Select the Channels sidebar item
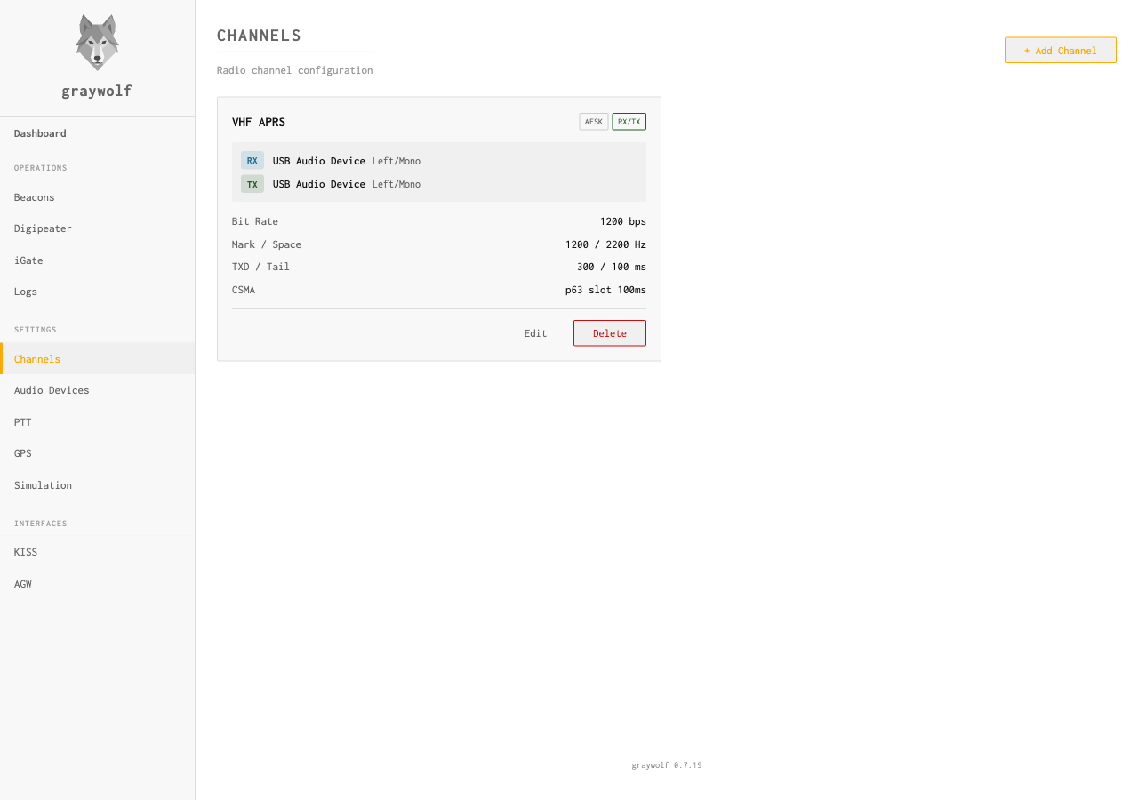The height and width of the screenshot is (800, 1138). [x=37, y=359]
